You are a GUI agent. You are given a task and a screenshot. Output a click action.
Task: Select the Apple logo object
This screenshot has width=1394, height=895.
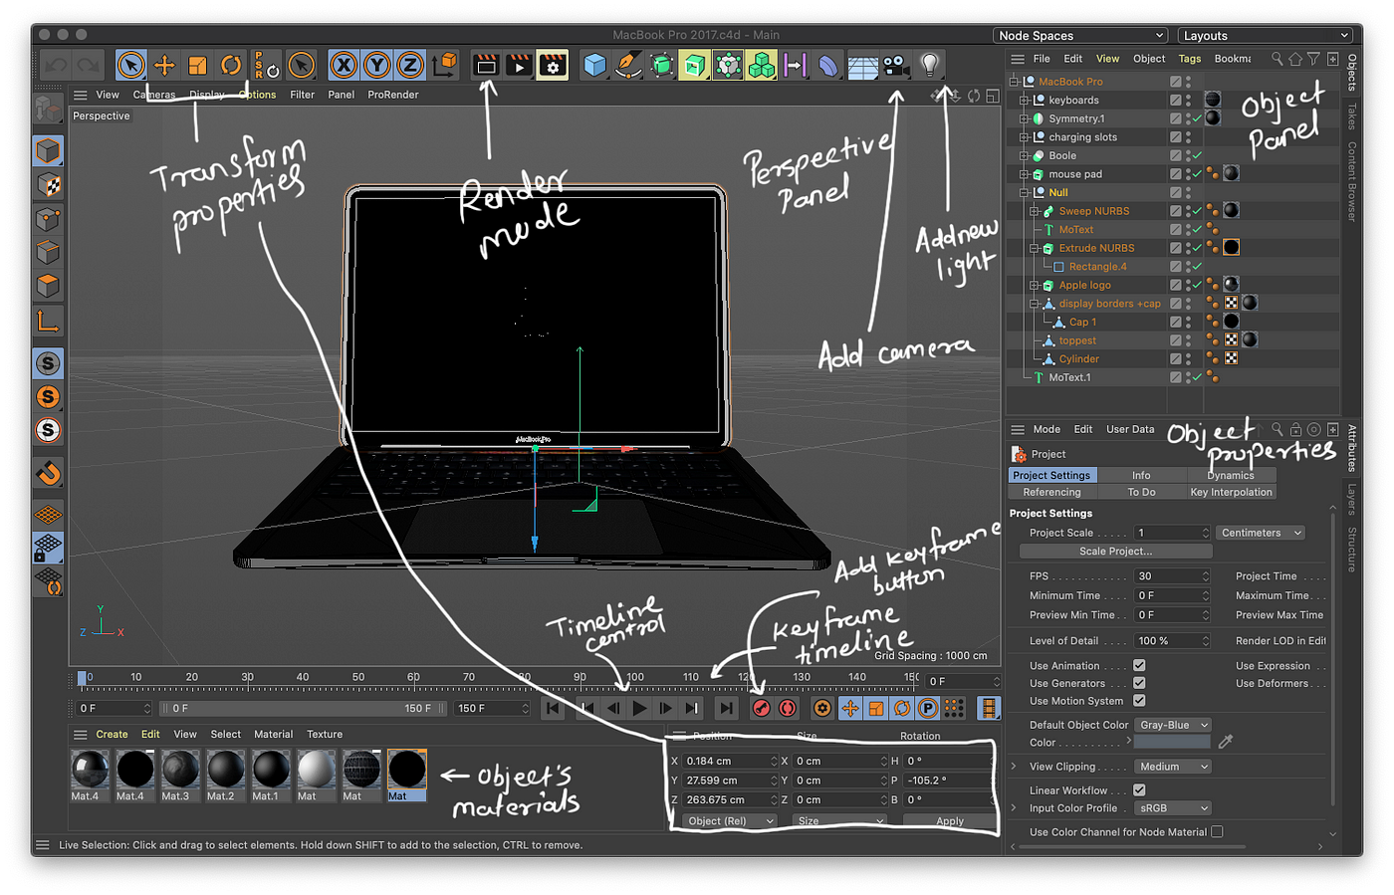pos(1084,285)
